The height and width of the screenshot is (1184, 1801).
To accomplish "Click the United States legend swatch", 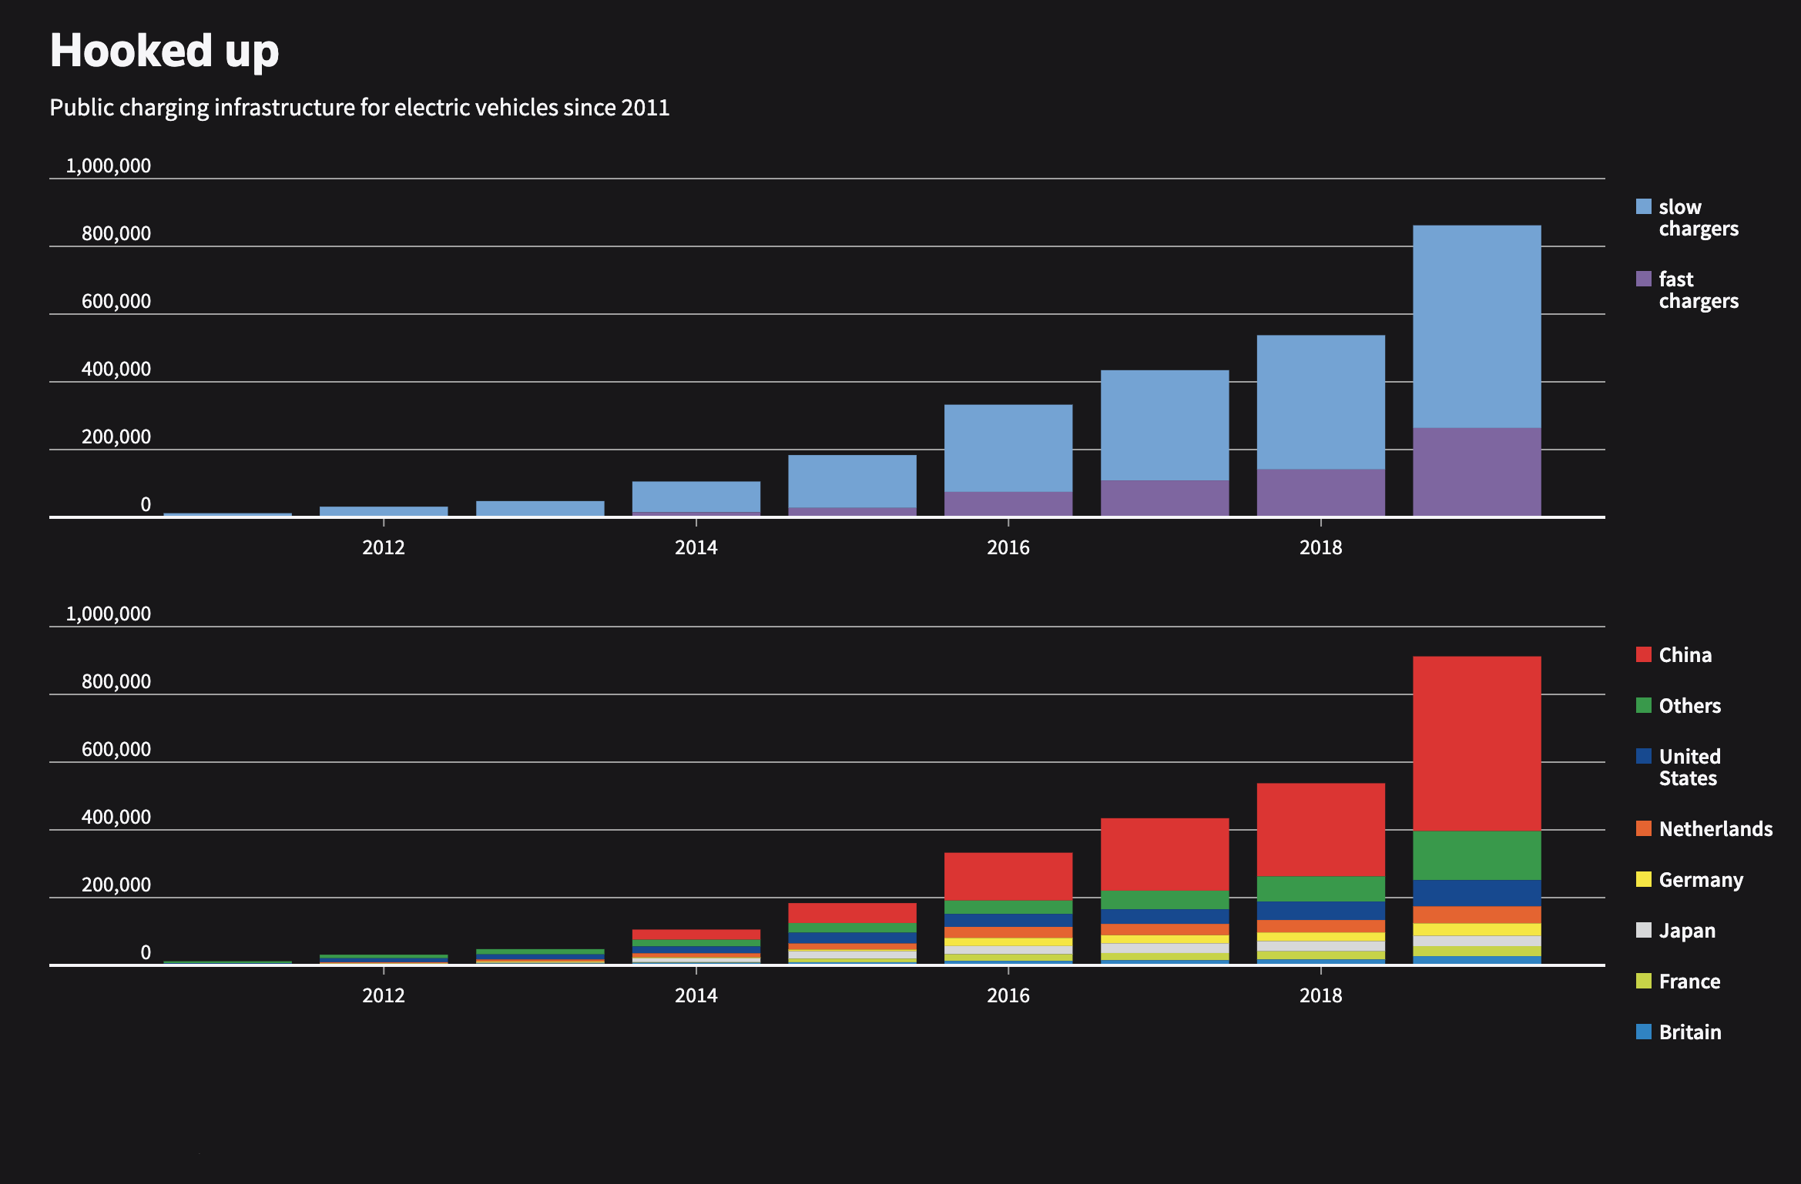I will [1643, 757].
